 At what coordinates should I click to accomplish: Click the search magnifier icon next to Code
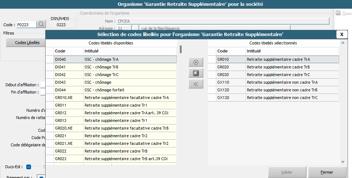click(41, 24)
